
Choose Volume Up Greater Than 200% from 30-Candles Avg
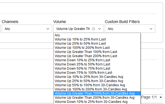click(97, 98)
